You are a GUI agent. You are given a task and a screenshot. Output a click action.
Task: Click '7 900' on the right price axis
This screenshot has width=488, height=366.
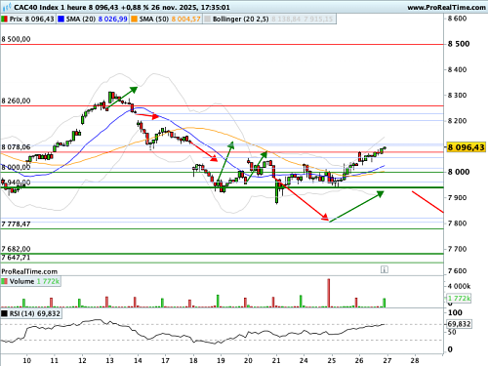click(x=457, y=198)
